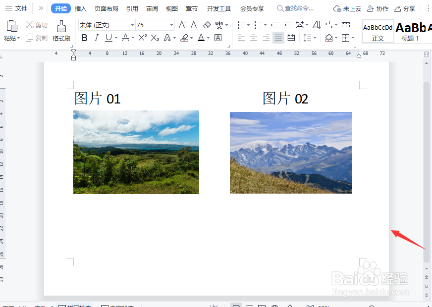Expand the underline style dropdown arrow
Image resolution: width=432 pixels, height=307 pixels.
116,38
